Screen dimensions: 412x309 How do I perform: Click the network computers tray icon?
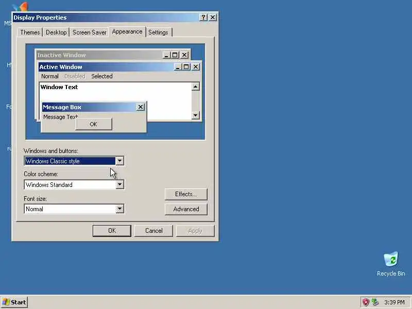point(375,302)
